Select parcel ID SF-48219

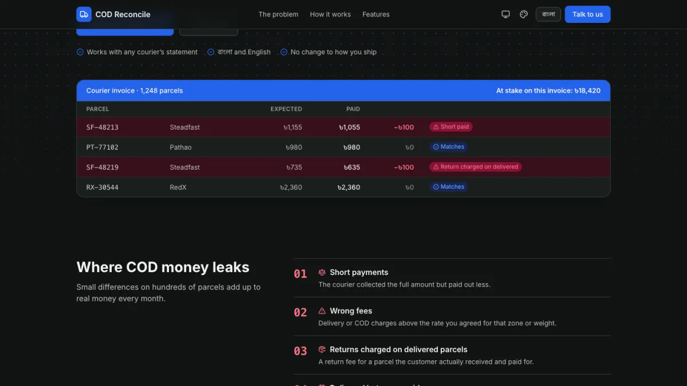[x=102, y=168]
